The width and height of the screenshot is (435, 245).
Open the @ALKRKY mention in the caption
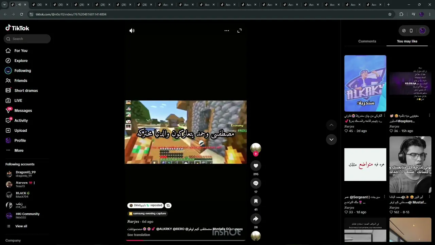(164, 229)
